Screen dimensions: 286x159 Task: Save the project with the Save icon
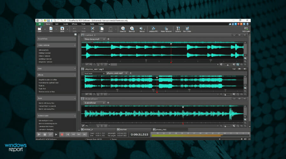click(x=62, y=29)
